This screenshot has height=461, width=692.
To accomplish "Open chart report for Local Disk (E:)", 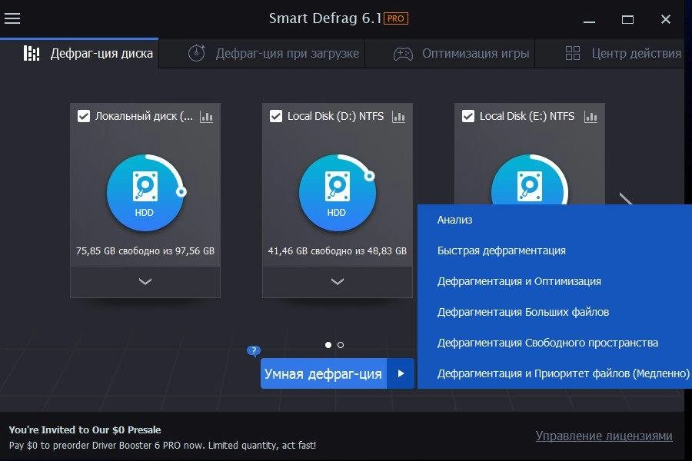I will (x=591, y=117).
